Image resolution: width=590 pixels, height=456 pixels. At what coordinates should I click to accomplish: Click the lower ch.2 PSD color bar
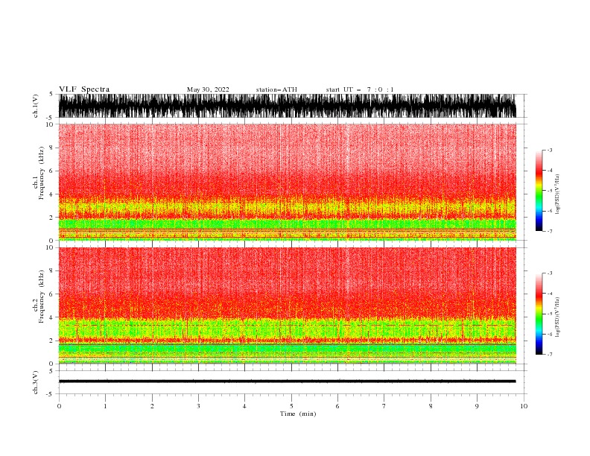(539, 314)
